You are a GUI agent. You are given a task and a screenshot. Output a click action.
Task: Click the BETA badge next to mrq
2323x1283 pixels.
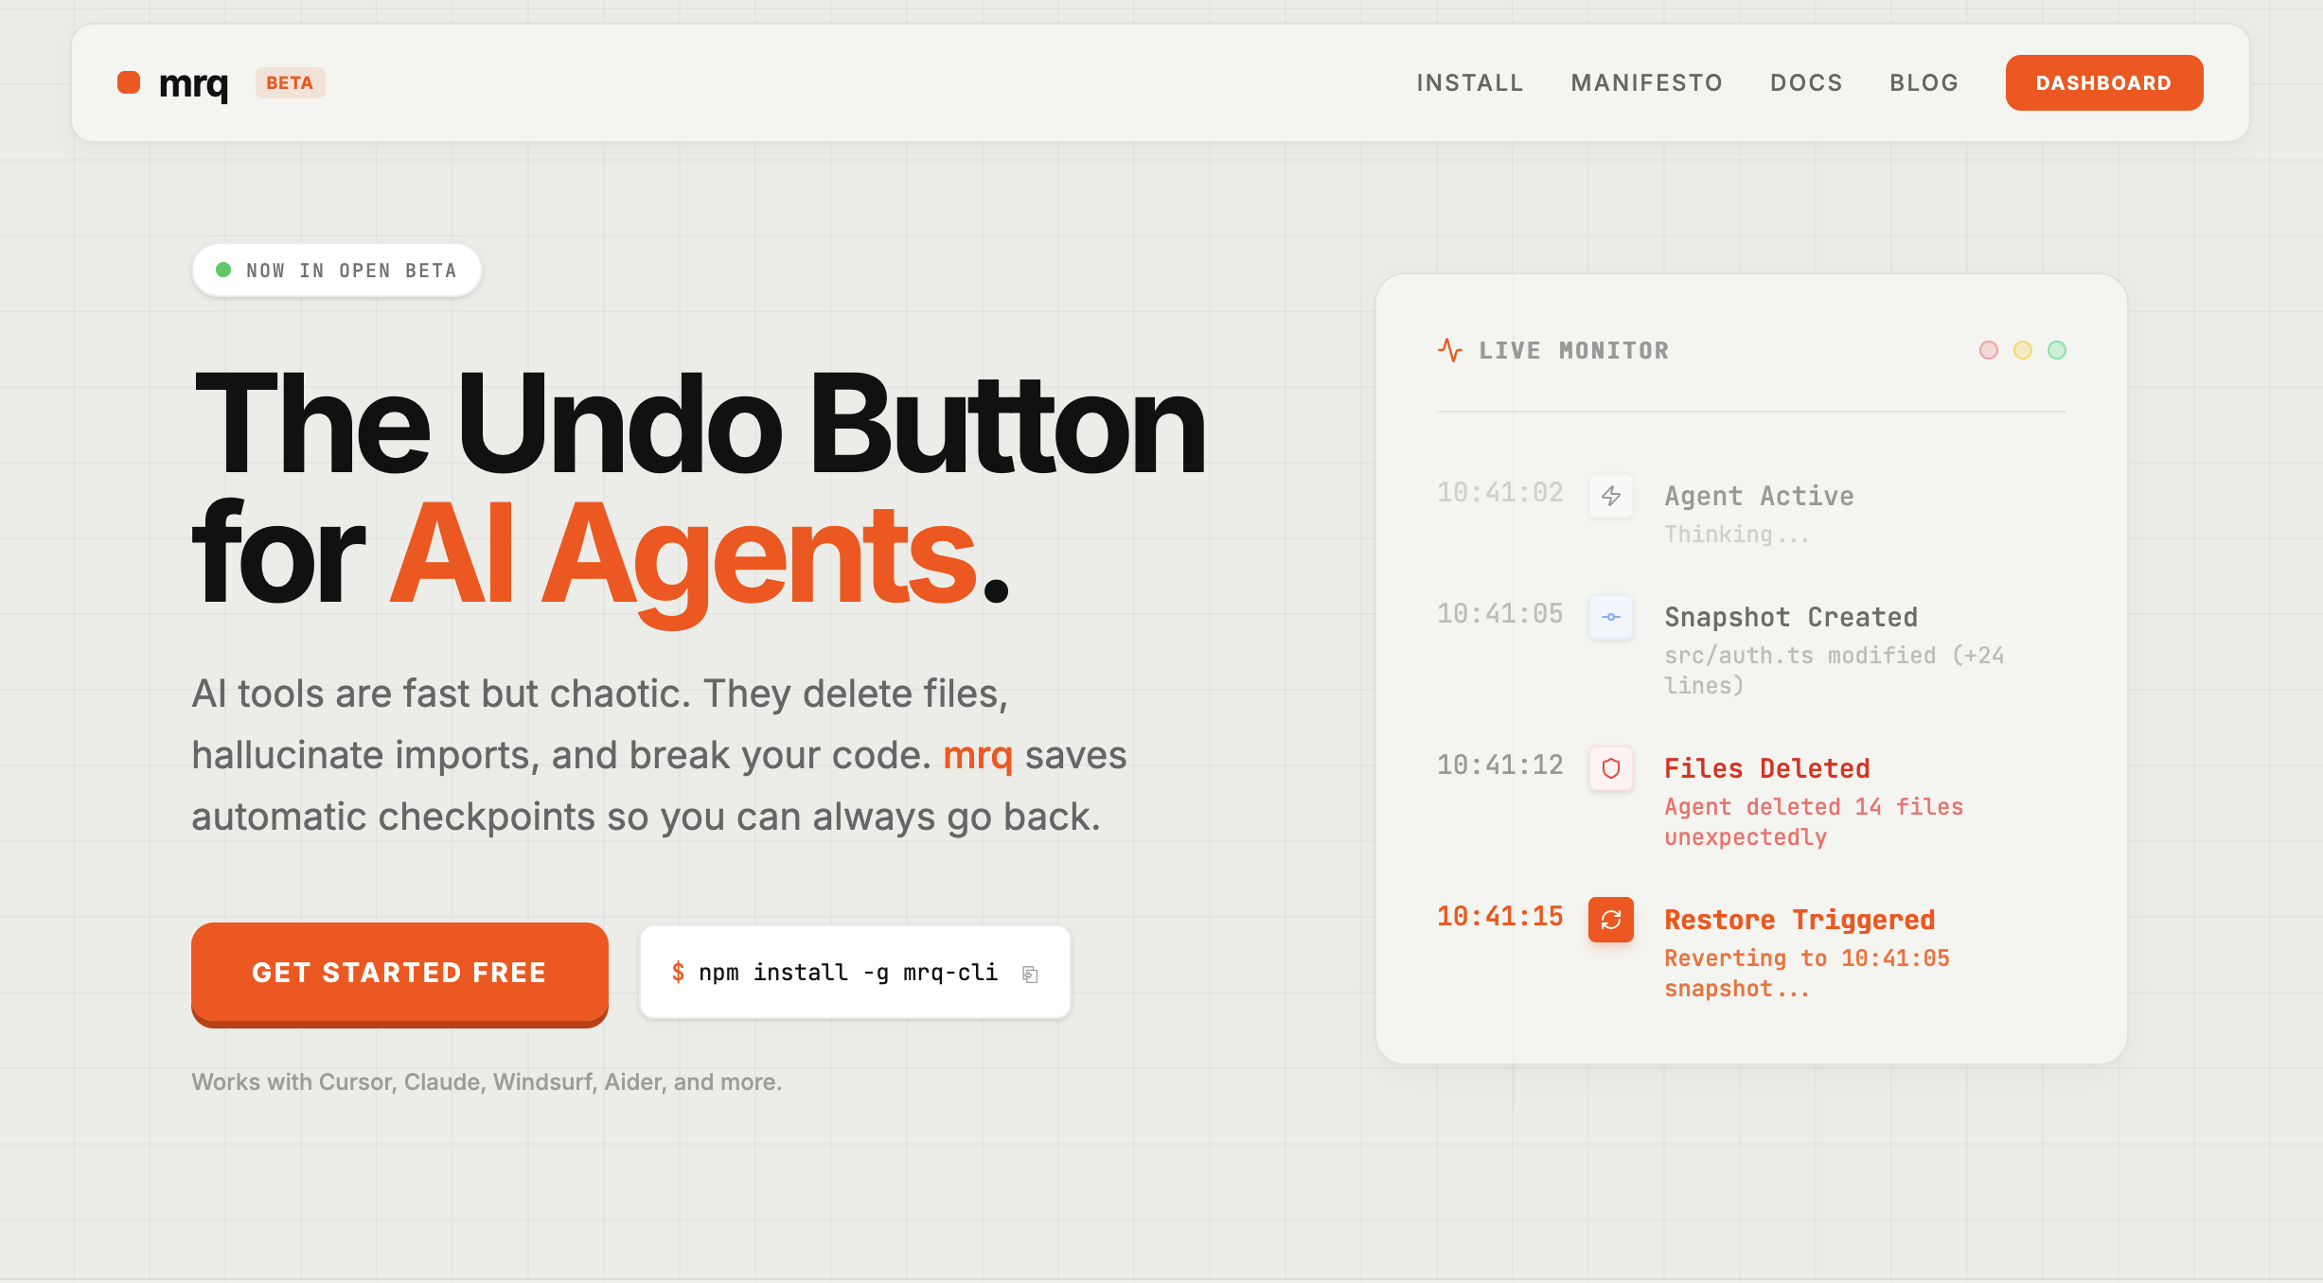tap(290, 82)
